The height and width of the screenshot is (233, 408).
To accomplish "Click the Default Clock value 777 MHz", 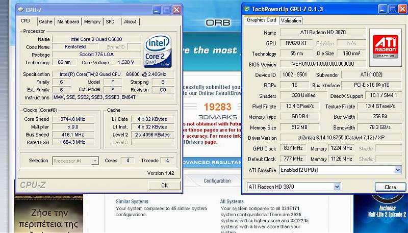I will (x=293, y=159).
